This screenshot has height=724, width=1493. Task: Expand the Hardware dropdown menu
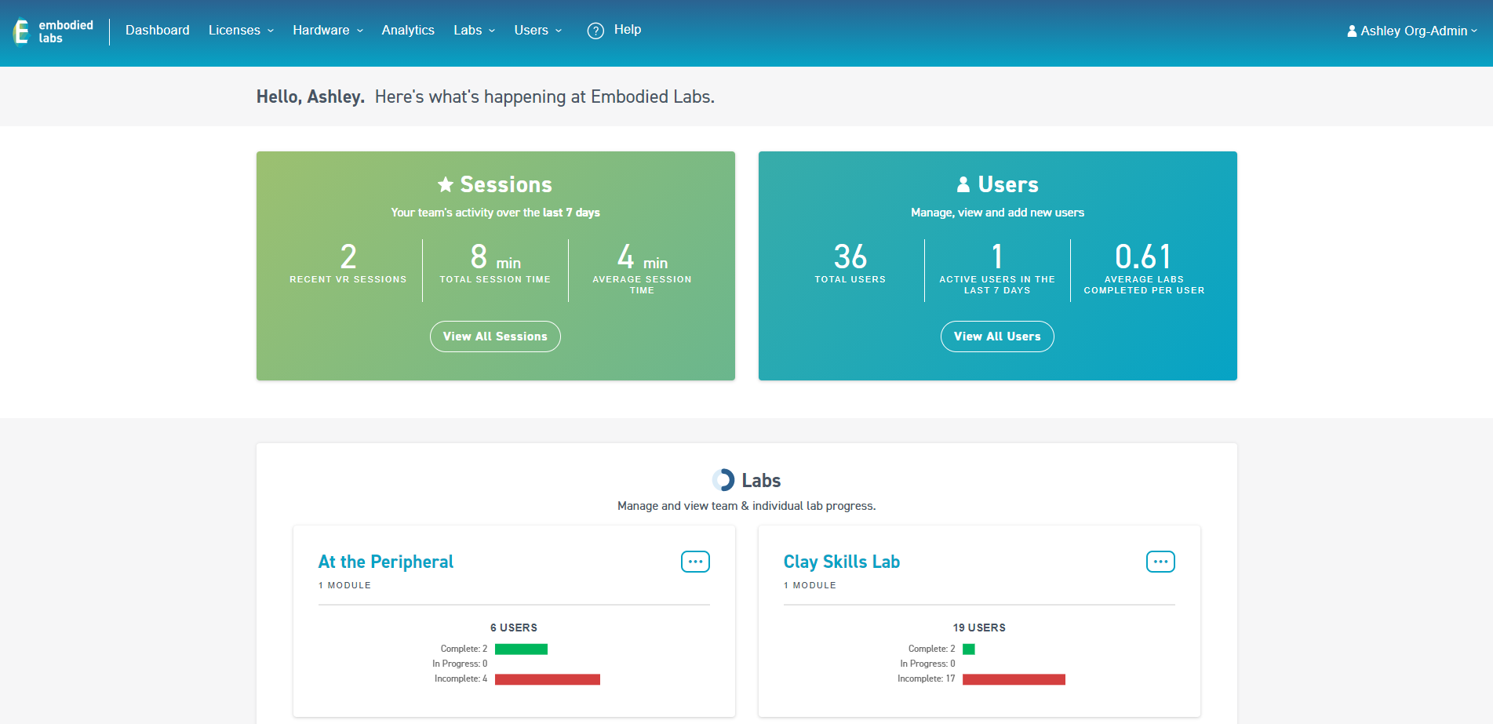tap(328, 30)
